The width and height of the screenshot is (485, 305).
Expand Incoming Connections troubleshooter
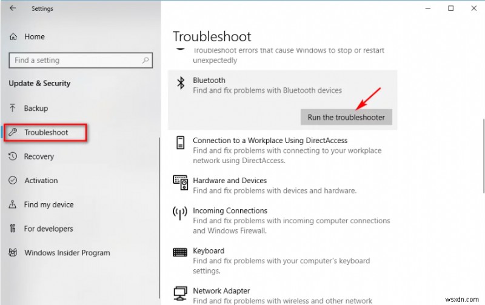(230, 211)
